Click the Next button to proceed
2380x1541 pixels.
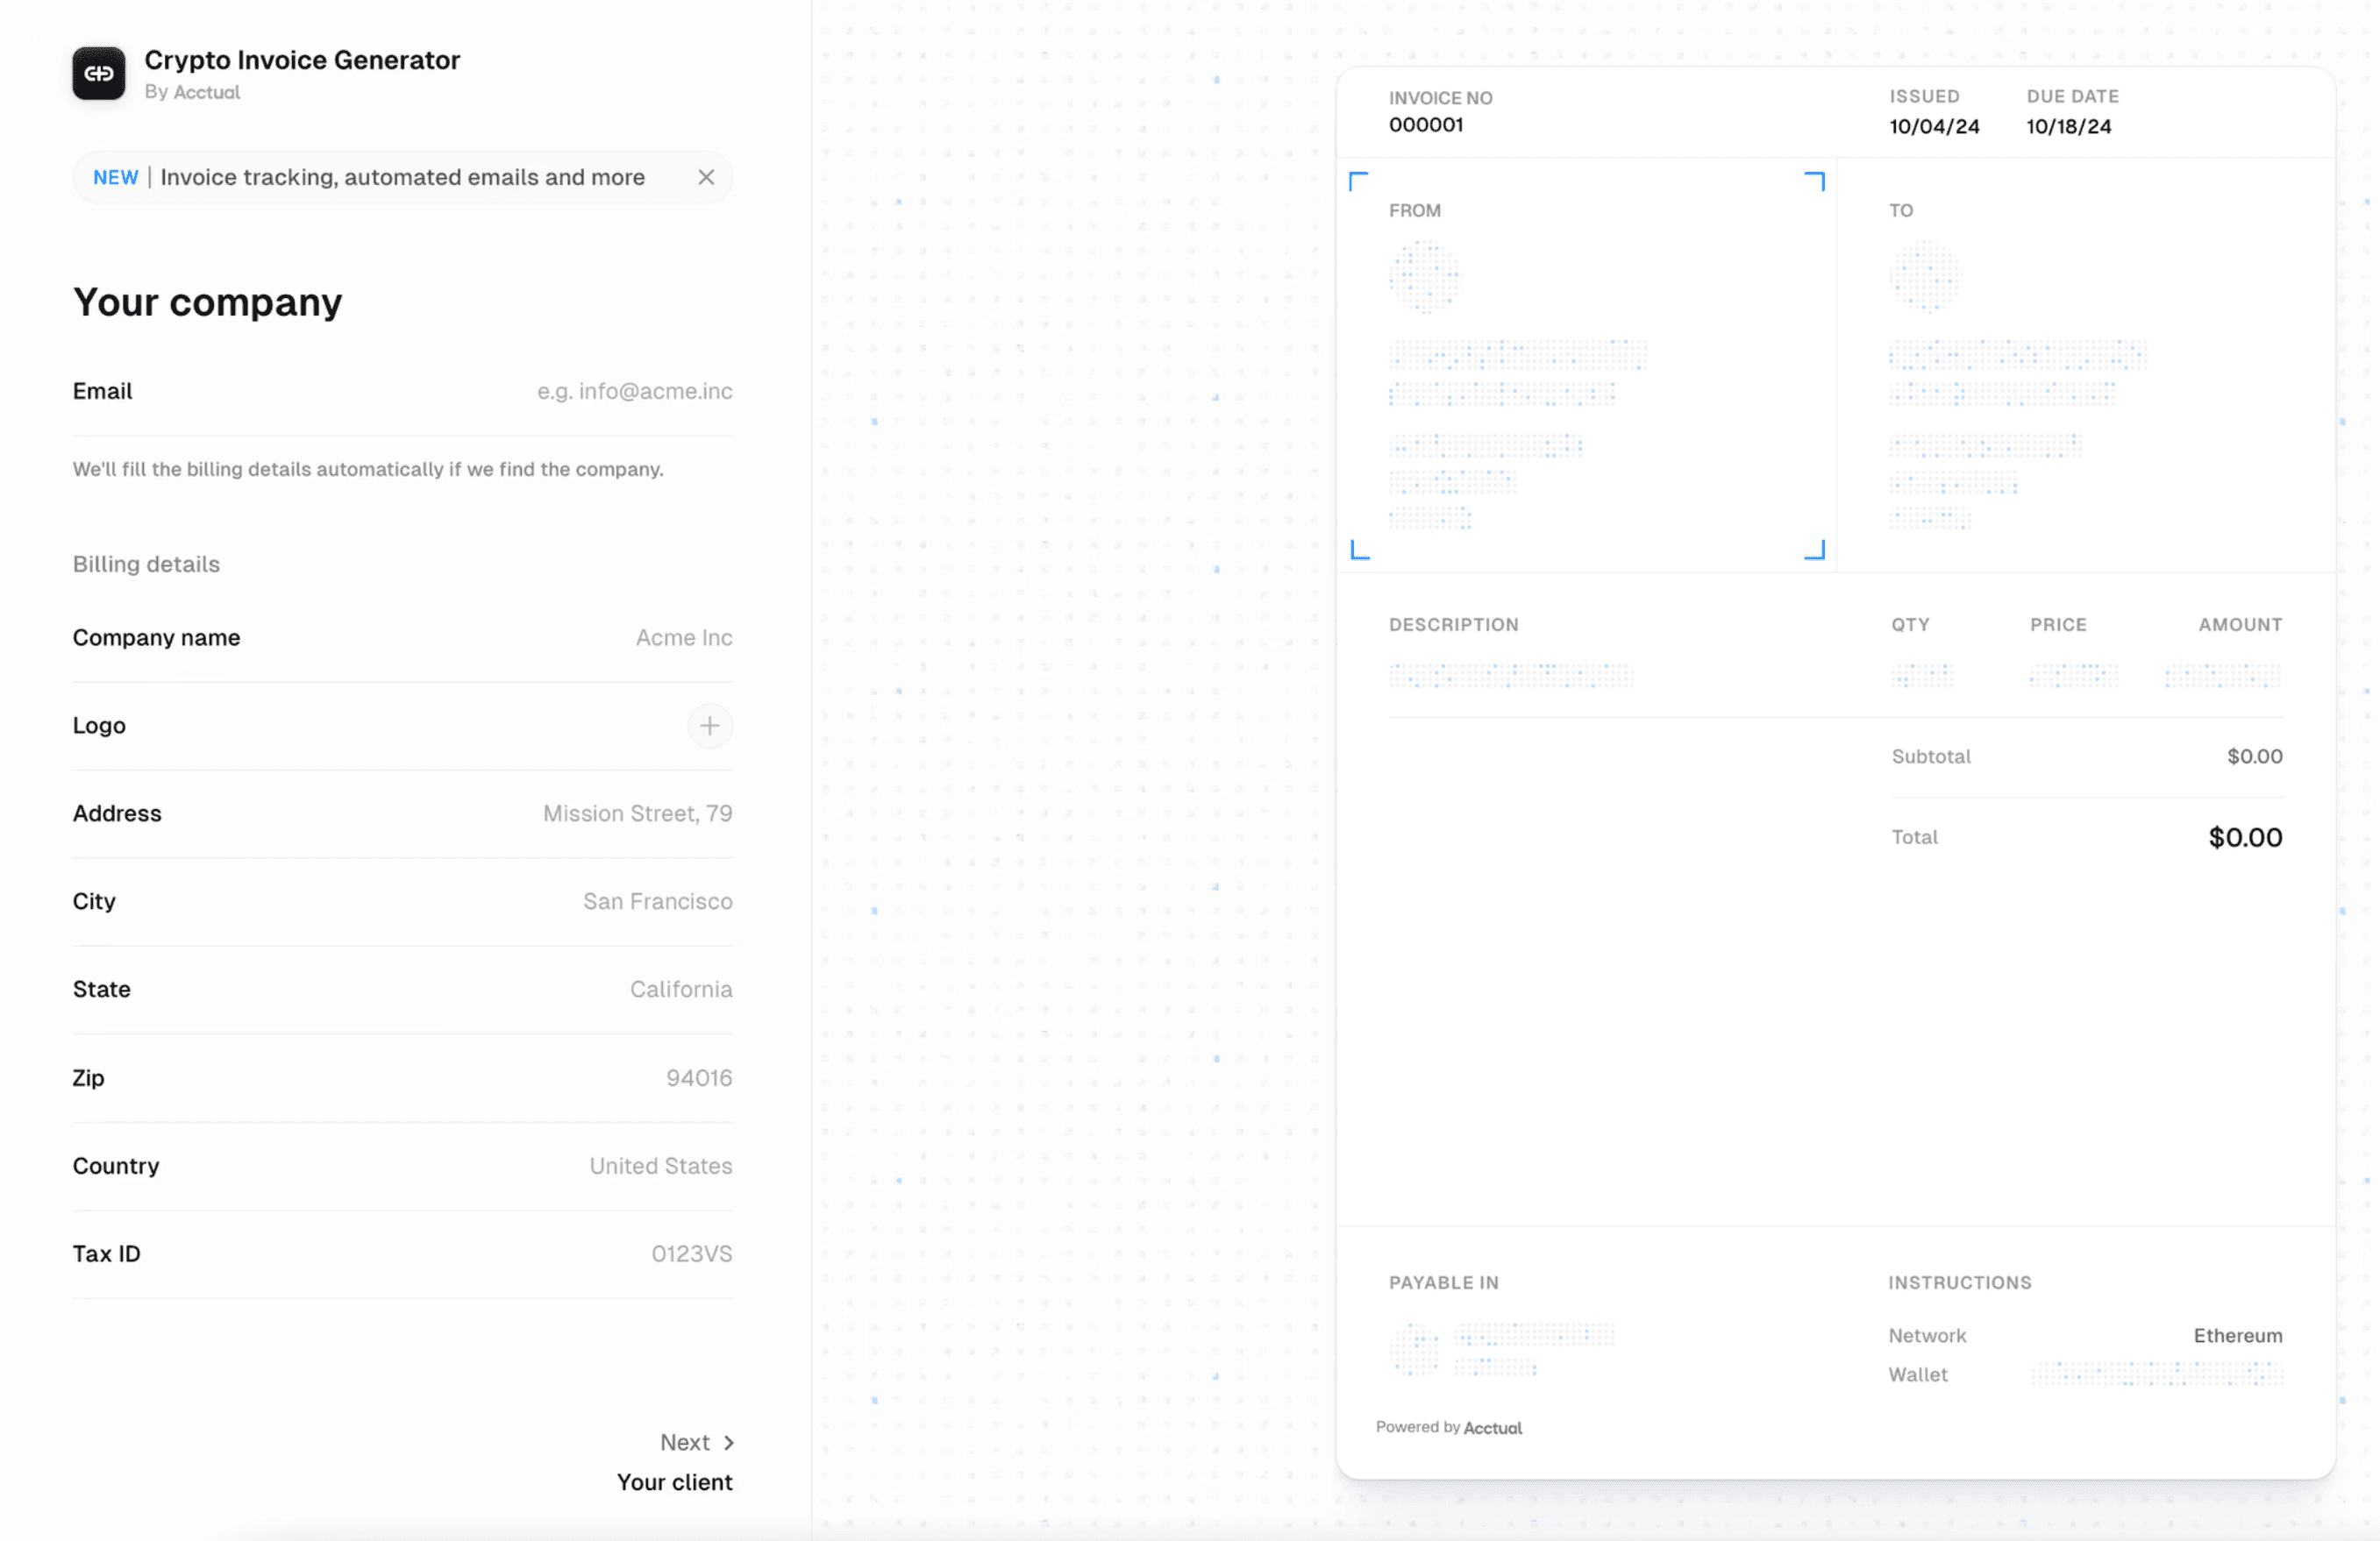click(690, 1442)
